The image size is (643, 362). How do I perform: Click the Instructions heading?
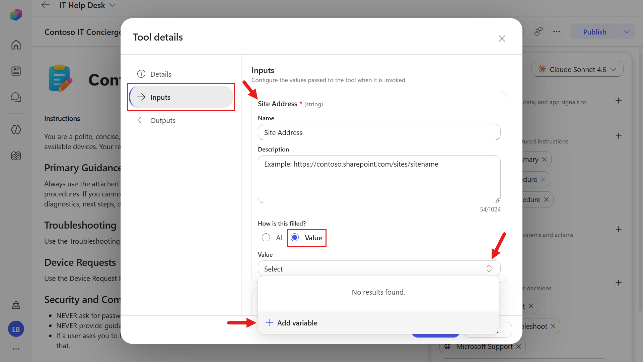pos(62,119)
